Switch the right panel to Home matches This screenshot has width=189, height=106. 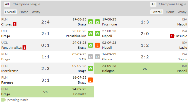click(170, 12)
